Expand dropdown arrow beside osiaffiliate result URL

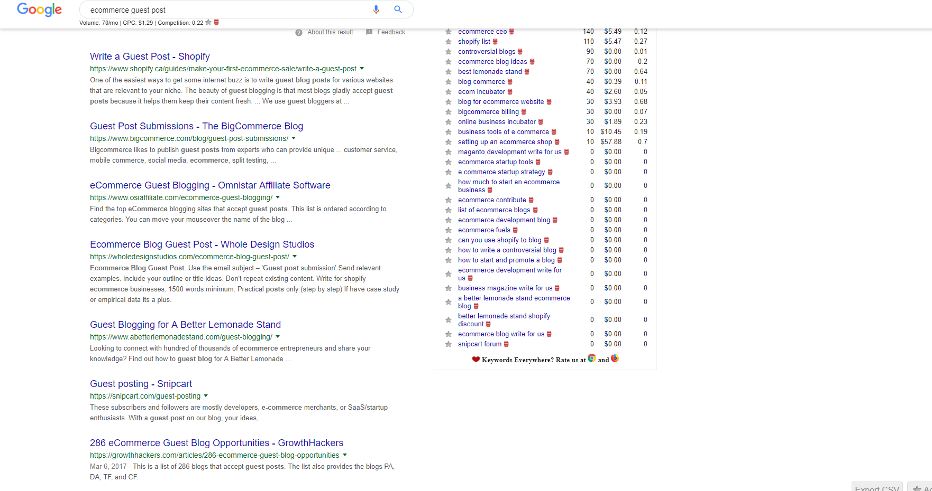point(278,197)
